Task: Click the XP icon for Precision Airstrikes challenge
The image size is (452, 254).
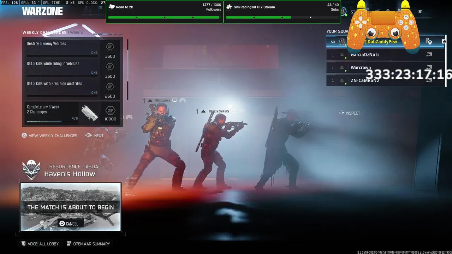Action: click(110, 87)
